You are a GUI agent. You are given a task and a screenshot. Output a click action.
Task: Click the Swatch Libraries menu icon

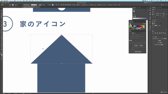[x=130, y=30]
